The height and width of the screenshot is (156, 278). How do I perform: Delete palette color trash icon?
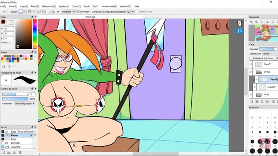(9, 67)
